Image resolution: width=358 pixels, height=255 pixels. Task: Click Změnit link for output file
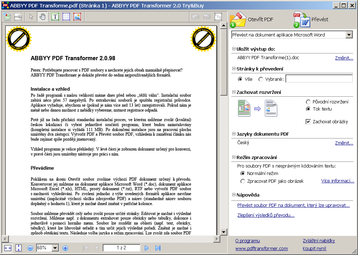click(x=344, y=58)
